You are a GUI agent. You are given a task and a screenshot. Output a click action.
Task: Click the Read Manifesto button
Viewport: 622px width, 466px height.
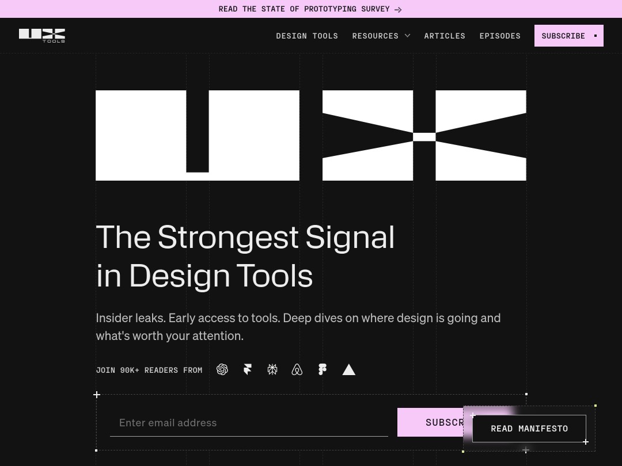(529, 428)
